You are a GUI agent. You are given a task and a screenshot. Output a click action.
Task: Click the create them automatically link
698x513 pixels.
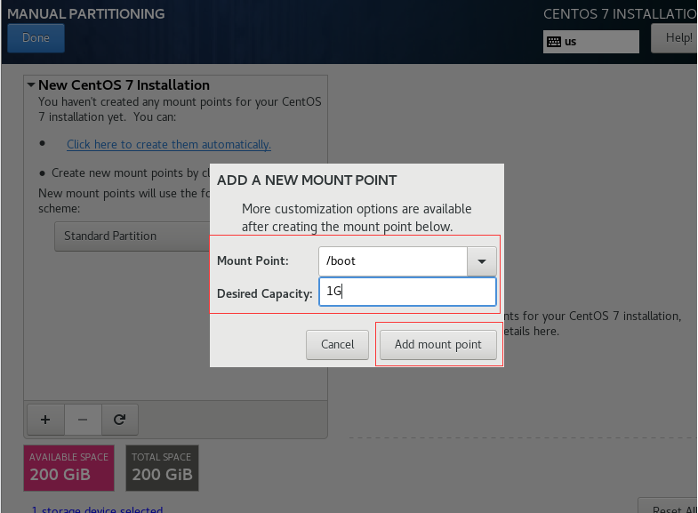(169, 144)
